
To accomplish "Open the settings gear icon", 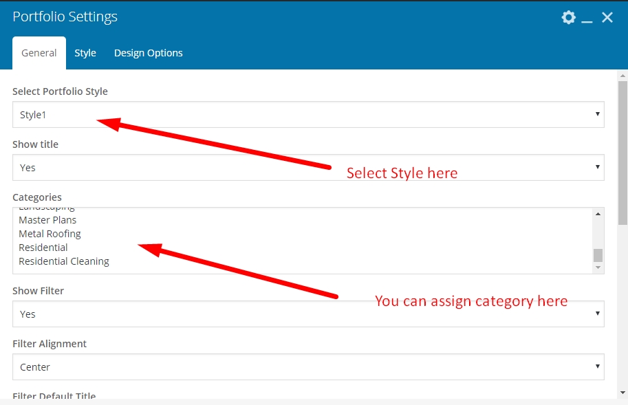I will point(568,17).
